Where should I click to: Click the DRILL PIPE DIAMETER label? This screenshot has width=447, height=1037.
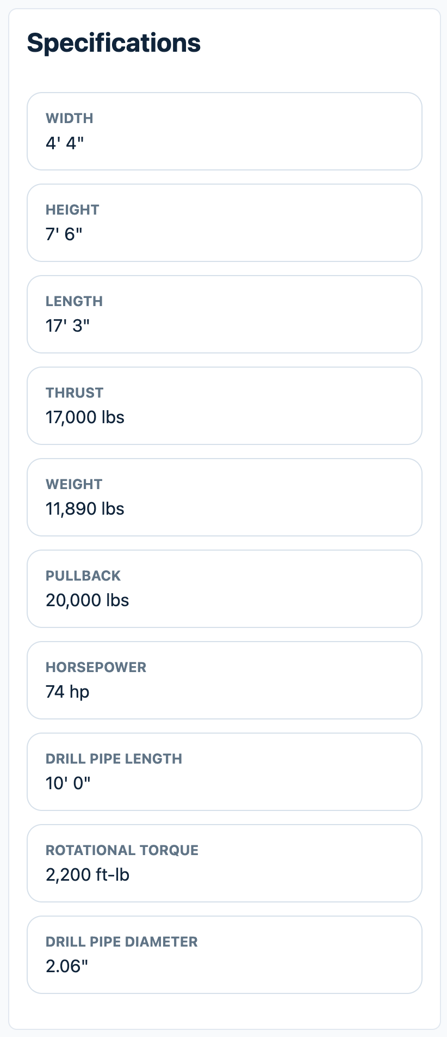point(121,942)
